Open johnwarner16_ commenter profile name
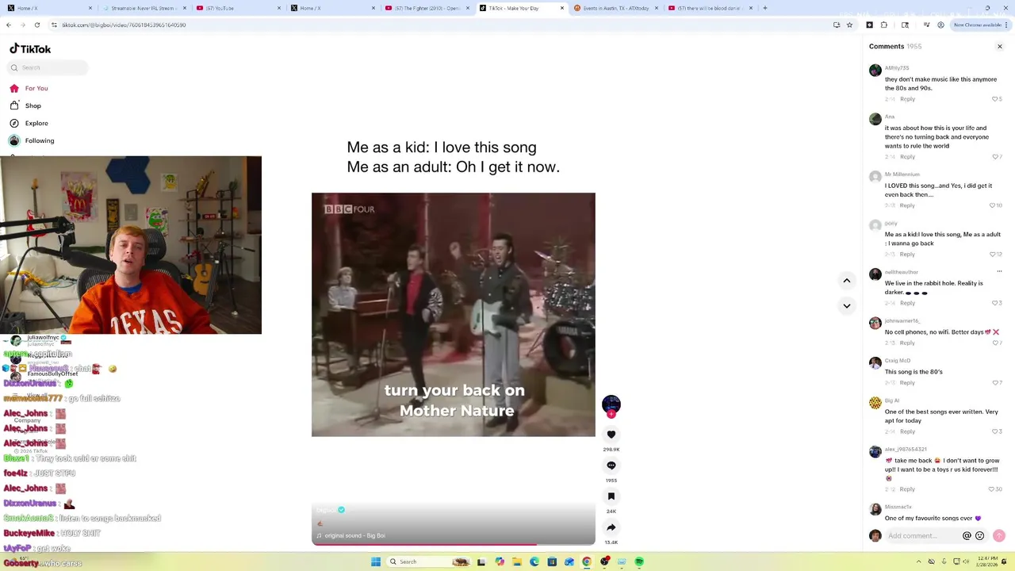This screenshot has height=571, width=1015. (902, 321)
